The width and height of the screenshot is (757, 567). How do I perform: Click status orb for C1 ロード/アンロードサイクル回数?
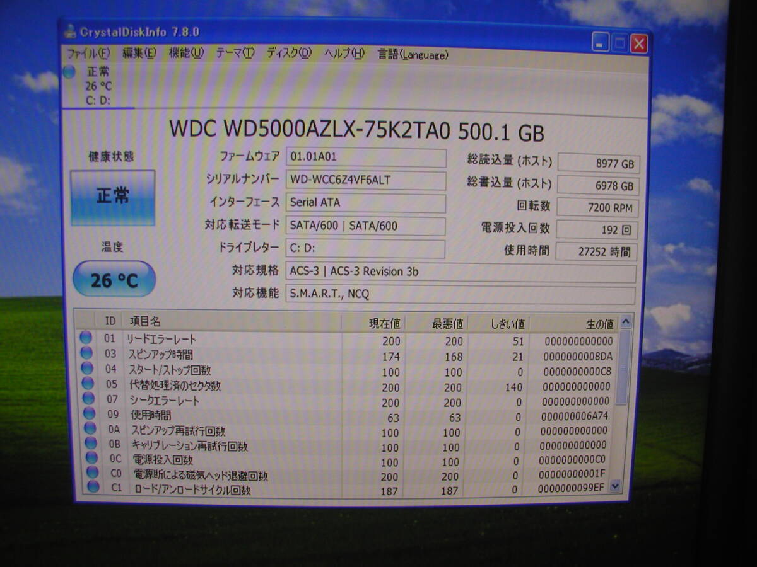93,487
